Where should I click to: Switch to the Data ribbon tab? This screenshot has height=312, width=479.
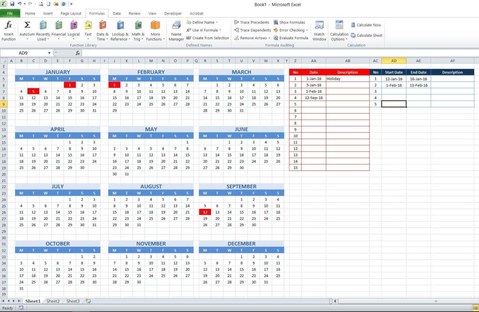click(116, 13)
